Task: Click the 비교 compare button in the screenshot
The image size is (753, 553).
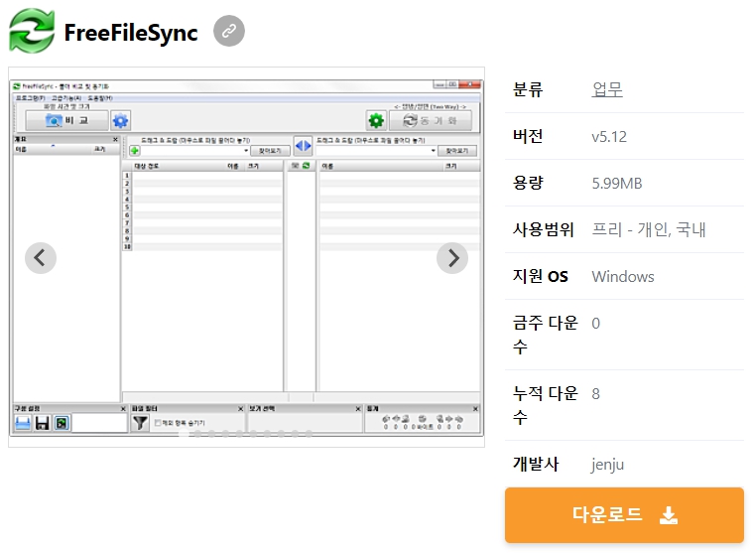Action: pyautogui.click(x=66, y=120)
